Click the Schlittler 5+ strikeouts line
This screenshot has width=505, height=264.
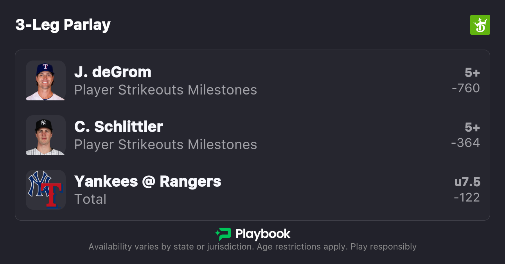(x=472, y=127)
